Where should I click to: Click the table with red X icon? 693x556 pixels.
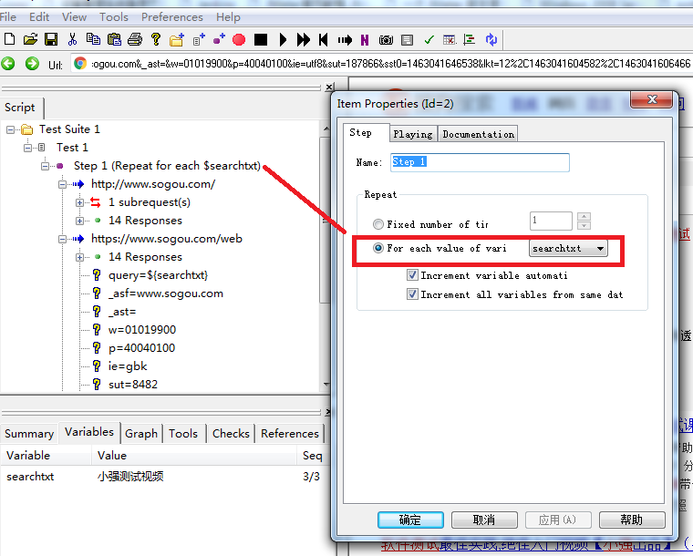(449, 40)
